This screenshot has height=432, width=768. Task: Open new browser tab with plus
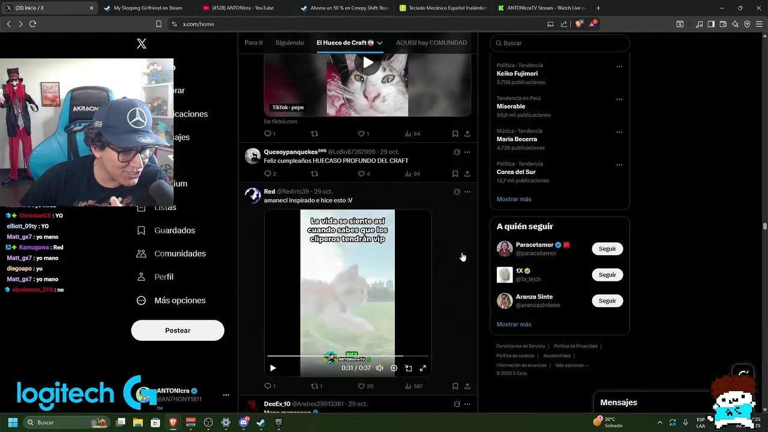598,8
